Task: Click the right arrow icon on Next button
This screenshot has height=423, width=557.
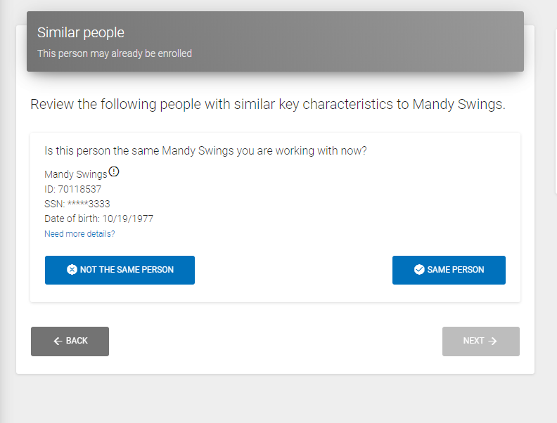Action: (492, 341)
